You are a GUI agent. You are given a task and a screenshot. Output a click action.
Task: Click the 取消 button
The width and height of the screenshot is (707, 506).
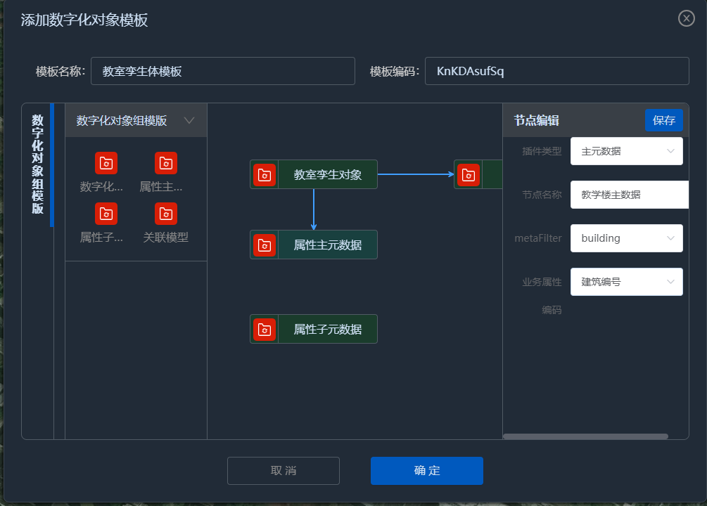(x=284, y=471)
